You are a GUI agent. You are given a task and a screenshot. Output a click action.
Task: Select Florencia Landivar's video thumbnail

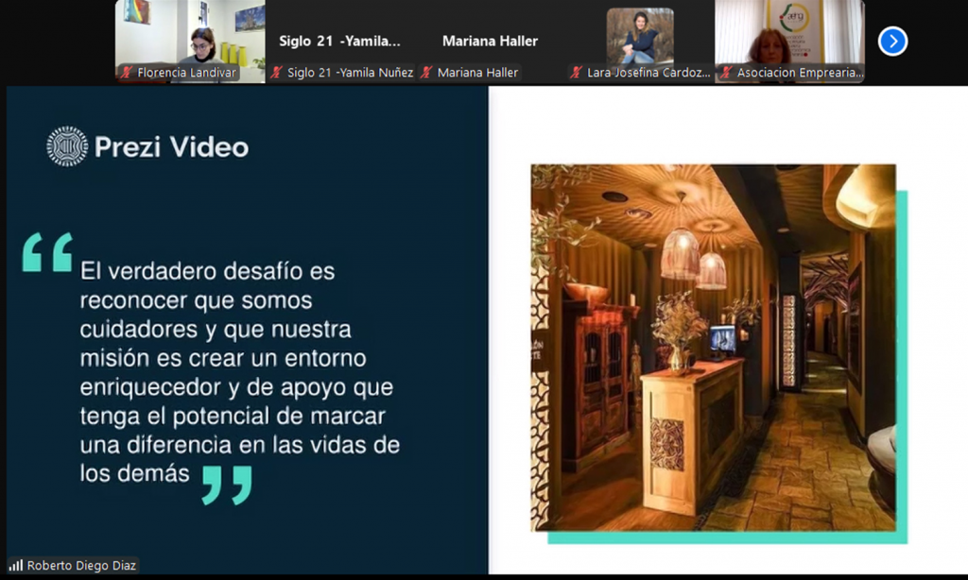click(190, 42)
